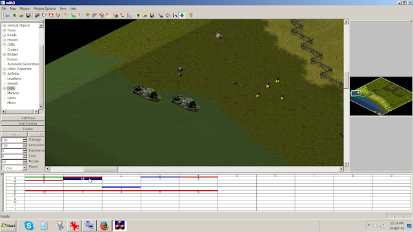
Task: Expand the Houses tree node
Action: pyautogui.click(x=5, y=40)
